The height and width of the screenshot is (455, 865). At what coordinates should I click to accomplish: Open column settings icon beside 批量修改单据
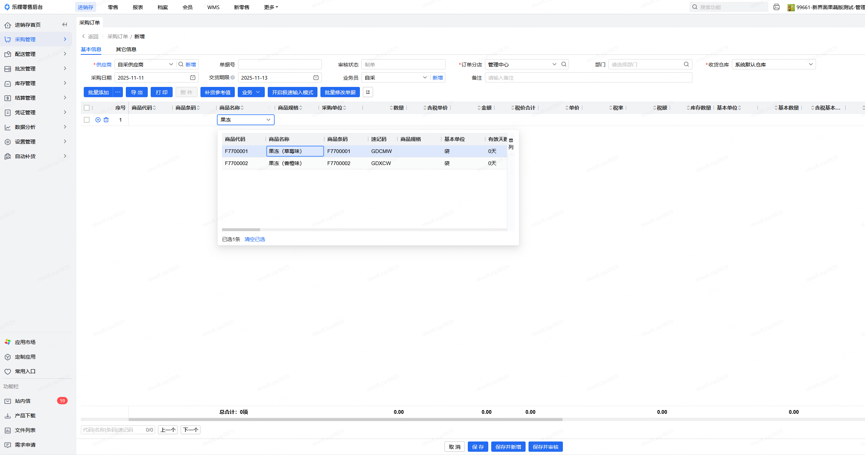(x=368, y=92)
